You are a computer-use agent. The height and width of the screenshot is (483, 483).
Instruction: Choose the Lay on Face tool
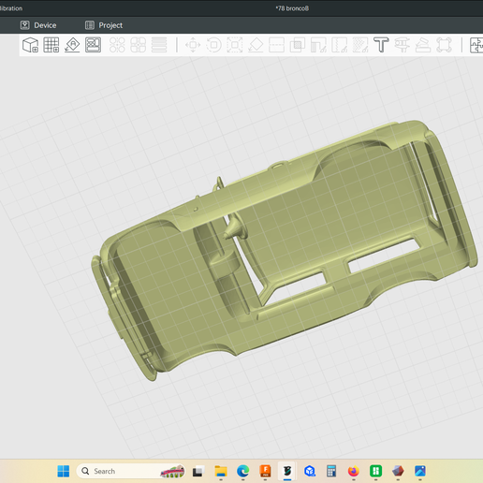click(x=256, y=45)
